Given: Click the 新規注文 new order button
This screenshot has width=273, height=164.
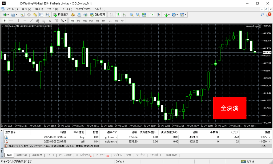Looking at the screenshot, I should tap(61, 15).
